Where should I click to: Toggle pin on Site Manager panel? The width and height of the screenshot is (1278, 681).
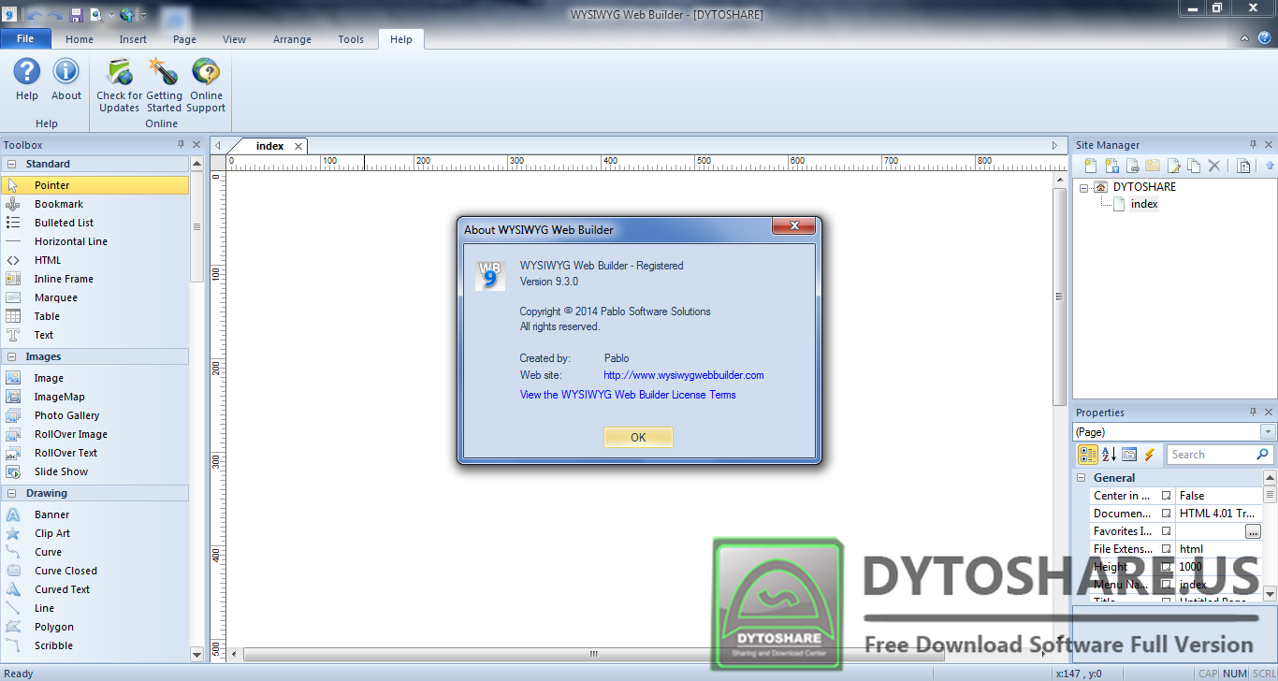(x=1253, y=145)
